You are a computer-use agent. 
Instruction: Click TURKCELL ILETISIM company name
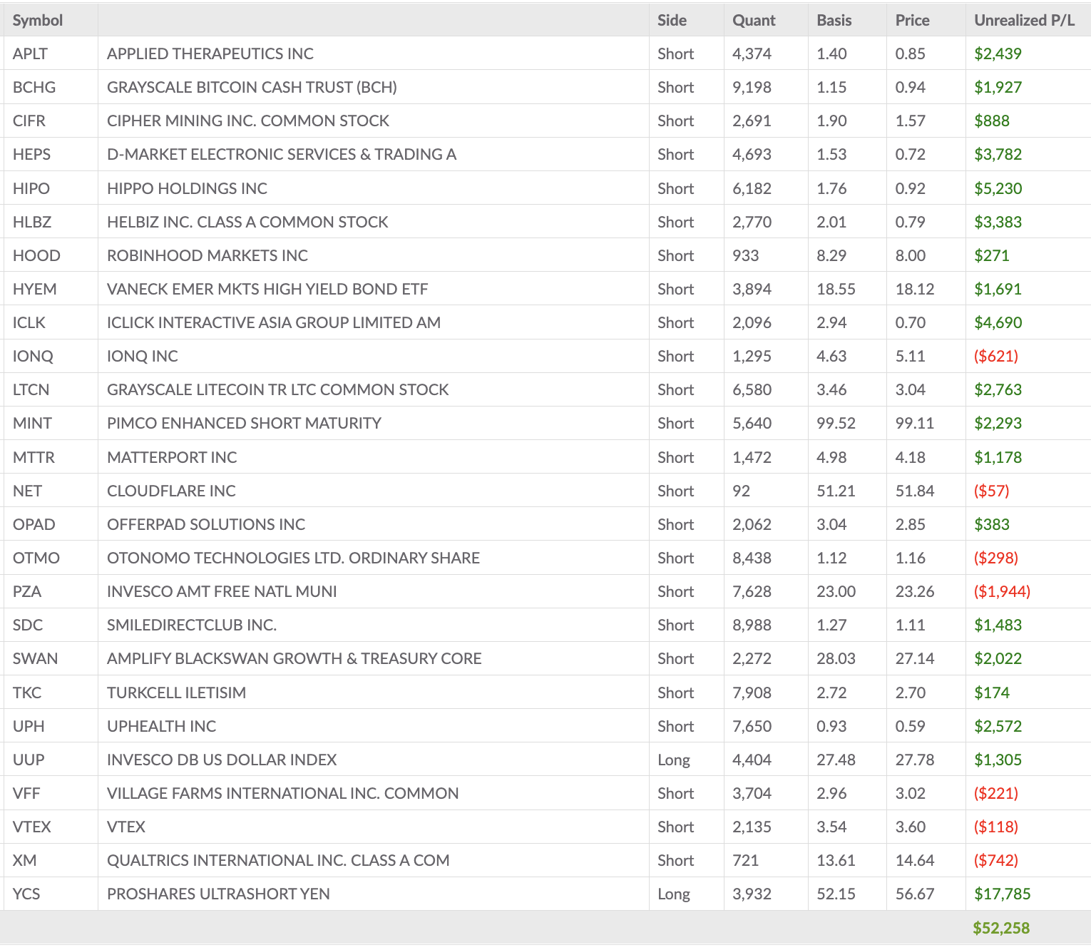pyautogui.click(x=176, y=693)
